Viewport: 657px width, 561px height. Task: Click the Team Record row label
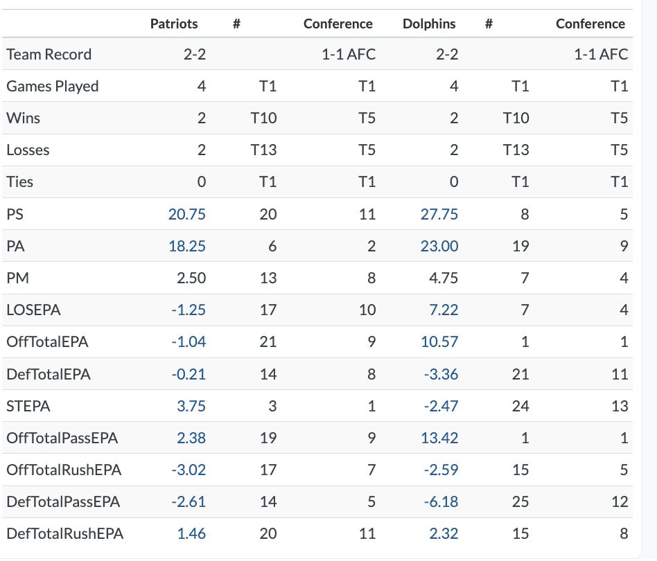click(49, 54)
